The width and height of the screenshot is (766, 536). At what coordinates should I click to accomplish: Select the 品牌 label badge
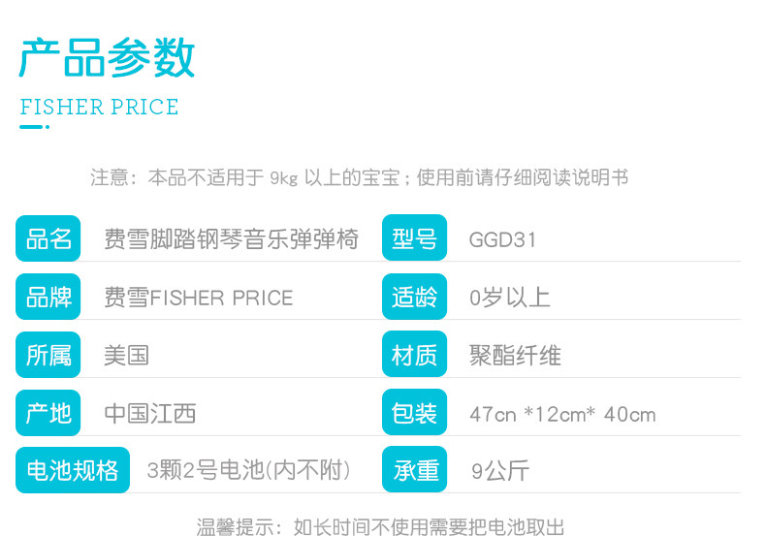[x=48, y=297]
